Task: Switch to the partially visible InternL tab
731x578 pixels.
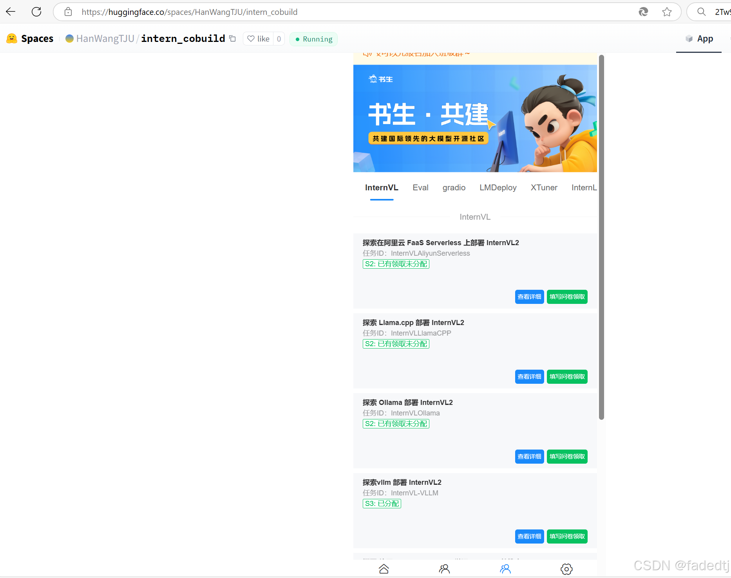Action: coord(584,188)
